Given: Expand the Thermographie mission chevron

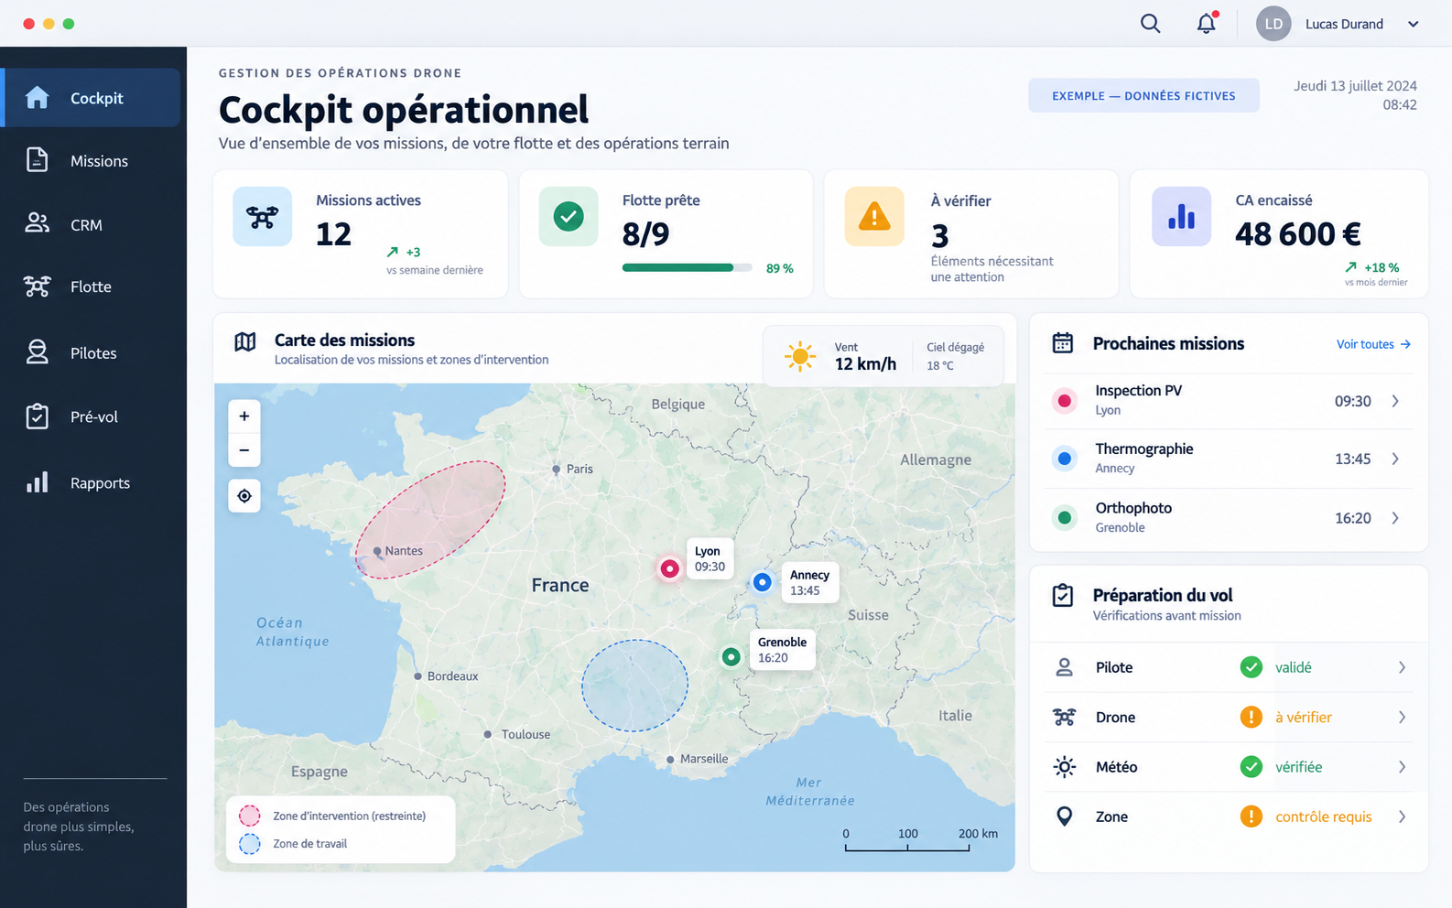Looking at the screenshot, I should click(x=1395, y=459).
